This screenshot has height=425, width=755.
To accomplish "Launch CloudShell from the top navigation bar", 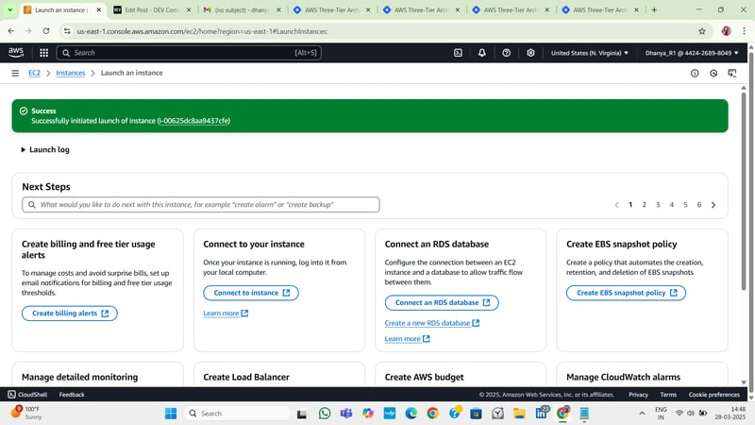I will click(x=458, y=53).
